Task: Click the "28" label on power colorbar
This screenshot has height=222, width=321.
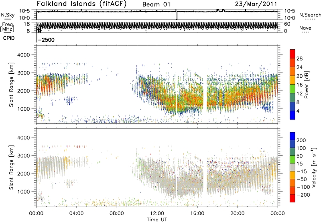Action: coord(299,59)
